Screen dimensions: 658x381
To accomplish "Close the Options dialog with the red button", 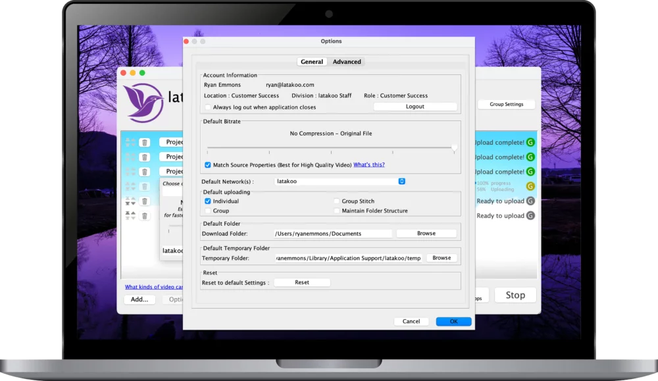I will point(186,41).
